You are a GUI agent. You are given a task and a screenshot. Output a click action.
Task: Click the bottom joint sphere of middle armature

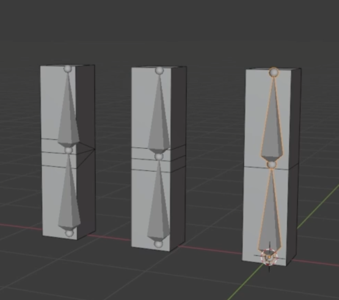[x=158, y=244]
